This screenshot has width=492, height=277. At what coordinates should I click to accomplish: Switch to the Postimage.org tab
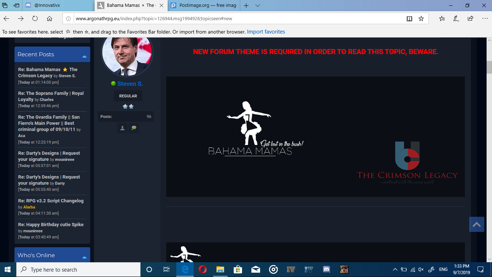(x=203, y=5)
